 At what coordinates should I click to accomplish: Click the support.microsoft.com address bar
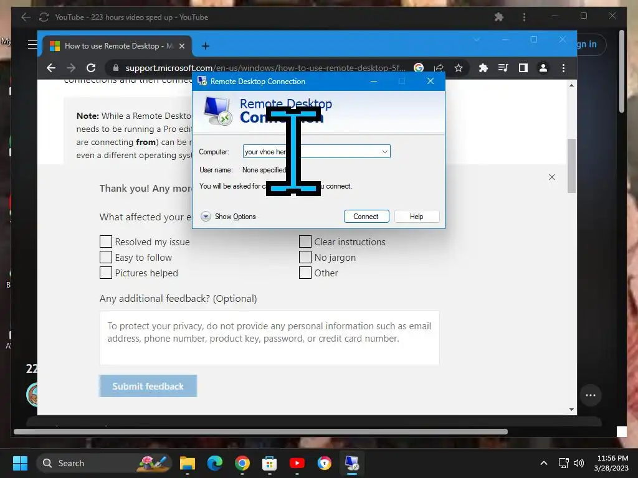(264, 68)
